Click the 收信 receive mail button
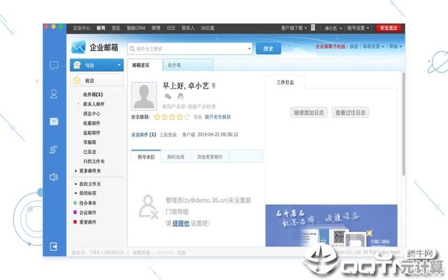Image resolution: width=448 pixels, height=280 pixels. click(89, 81)
